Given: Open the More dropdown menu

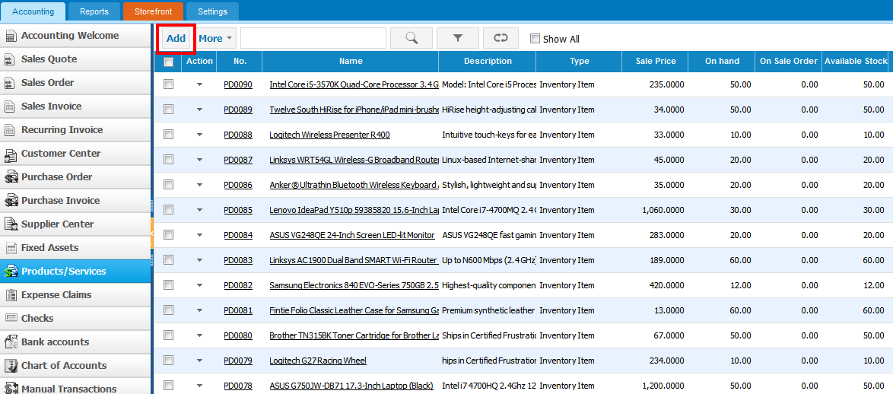Looking at the screenshot, I should coord(216,38).
